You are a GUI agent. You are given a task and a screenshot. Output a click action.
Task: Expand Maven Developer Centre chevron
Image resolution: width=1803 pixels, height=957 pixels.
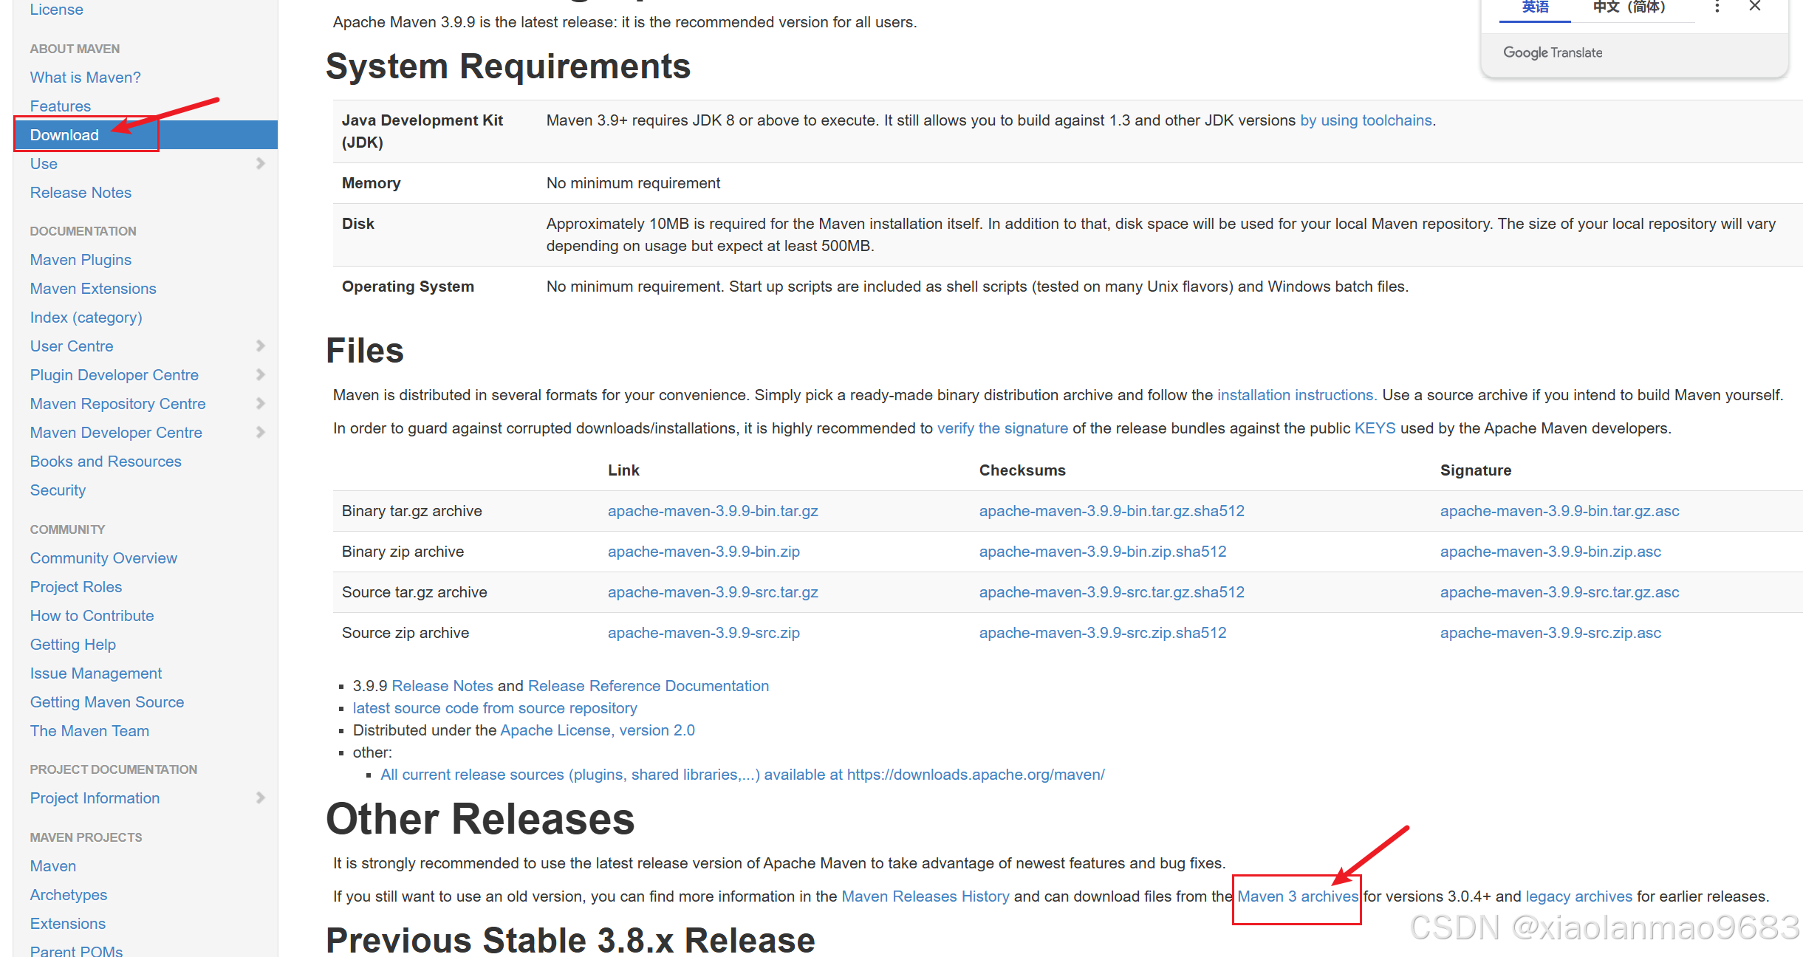pyautogui.click(x=260, y=432)
